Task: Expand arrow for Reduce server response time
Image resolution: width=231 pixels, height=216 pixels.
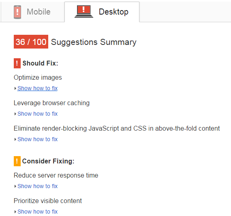Action: tap(15, 186)
